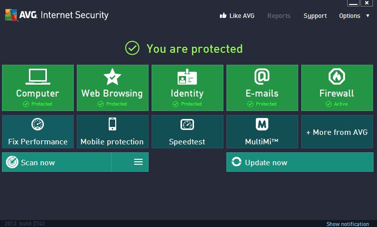
Task: Open scan options hamburger menu
Action: click(x=138, y=162)
